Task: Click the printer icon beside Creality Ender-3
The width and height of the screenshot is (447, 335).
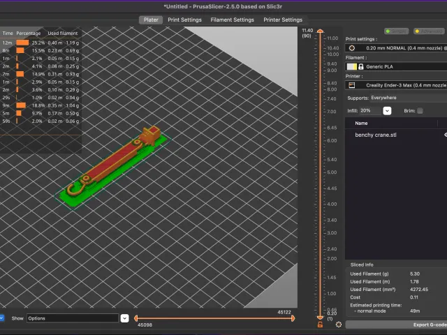Action: [x=352, y=85]
